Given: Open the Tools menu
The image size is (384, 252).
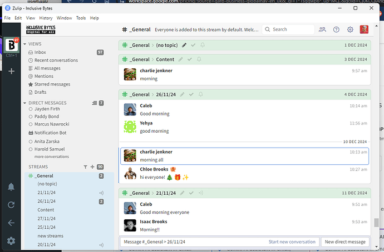Looking at the screenshot, I should pos(81,18).
